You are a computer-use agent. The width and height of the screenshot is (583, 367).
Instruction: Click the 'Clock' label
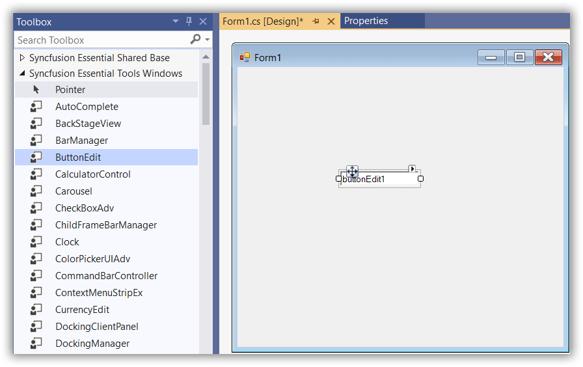[x=67, y=242]
